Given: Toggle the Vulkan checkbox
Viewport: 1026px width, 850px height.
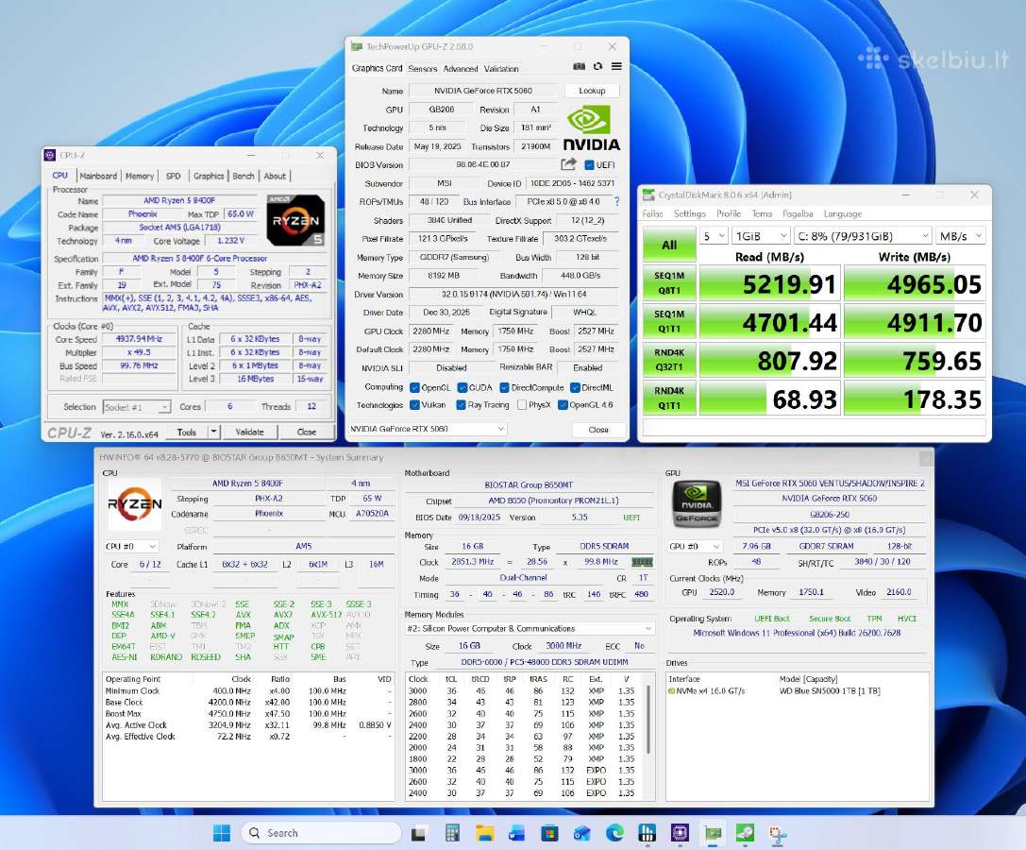Looking at the screenshot, I should click(414, 405).
